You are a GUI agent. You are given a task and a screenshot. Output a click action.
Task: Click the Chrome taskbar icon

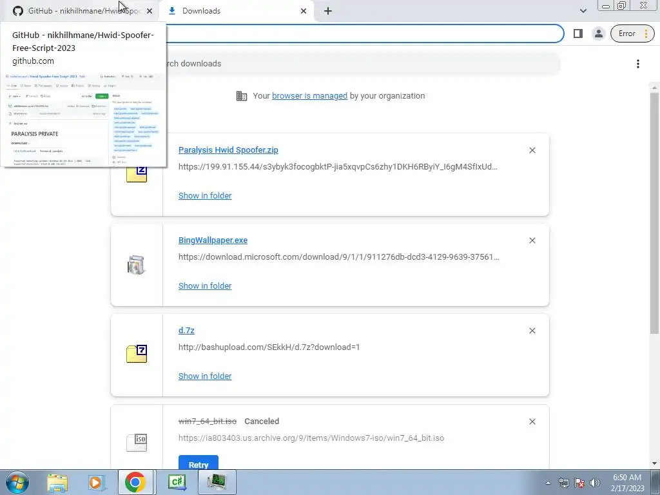(x=135, y=482)
